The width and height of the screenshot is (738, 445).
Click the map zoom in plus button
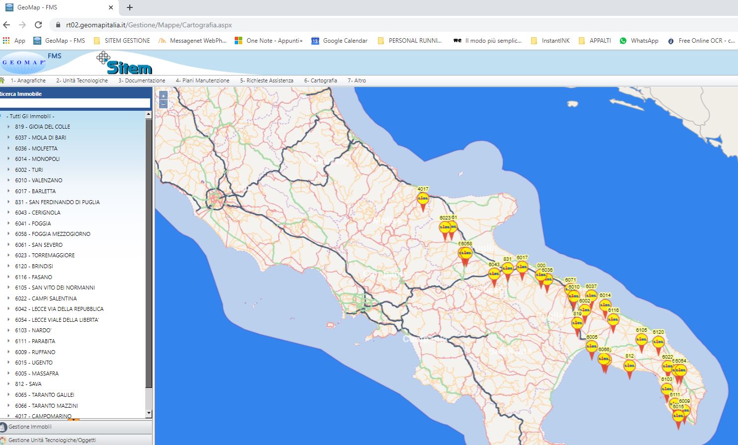[x=163, y=96]
